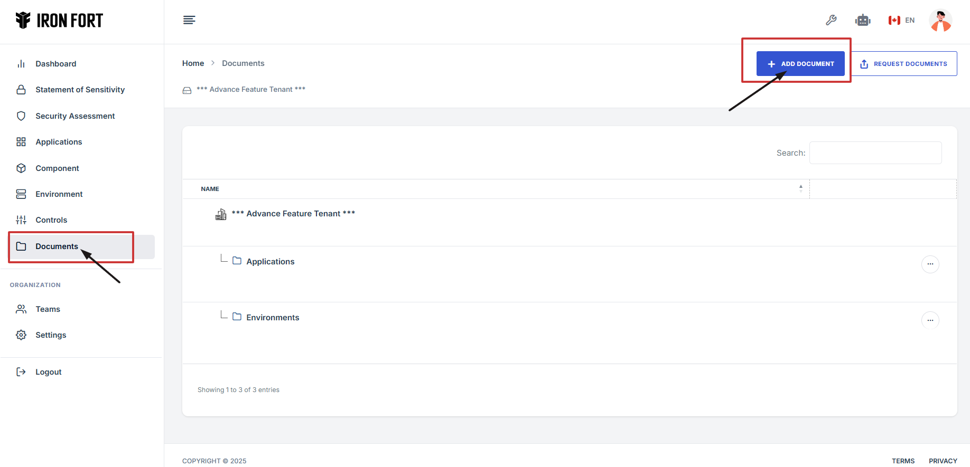The image size is (970, 467).
Task: Open Dashboard in the sidebar
Action: coord(56,64)
